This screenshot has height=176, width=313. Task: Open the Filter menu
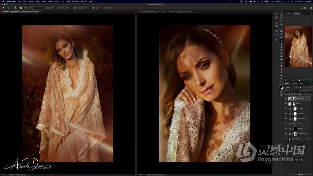[57, 1]
